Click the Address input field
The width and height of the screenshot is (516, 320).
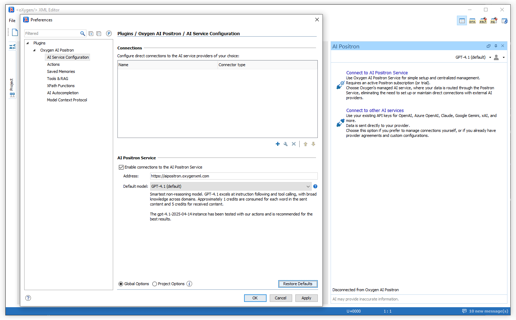[x=233, y=176]
